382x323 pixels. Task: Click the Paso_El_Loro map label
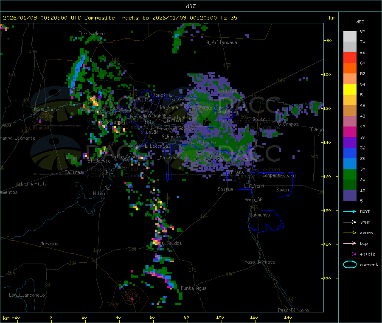(293, 310)
